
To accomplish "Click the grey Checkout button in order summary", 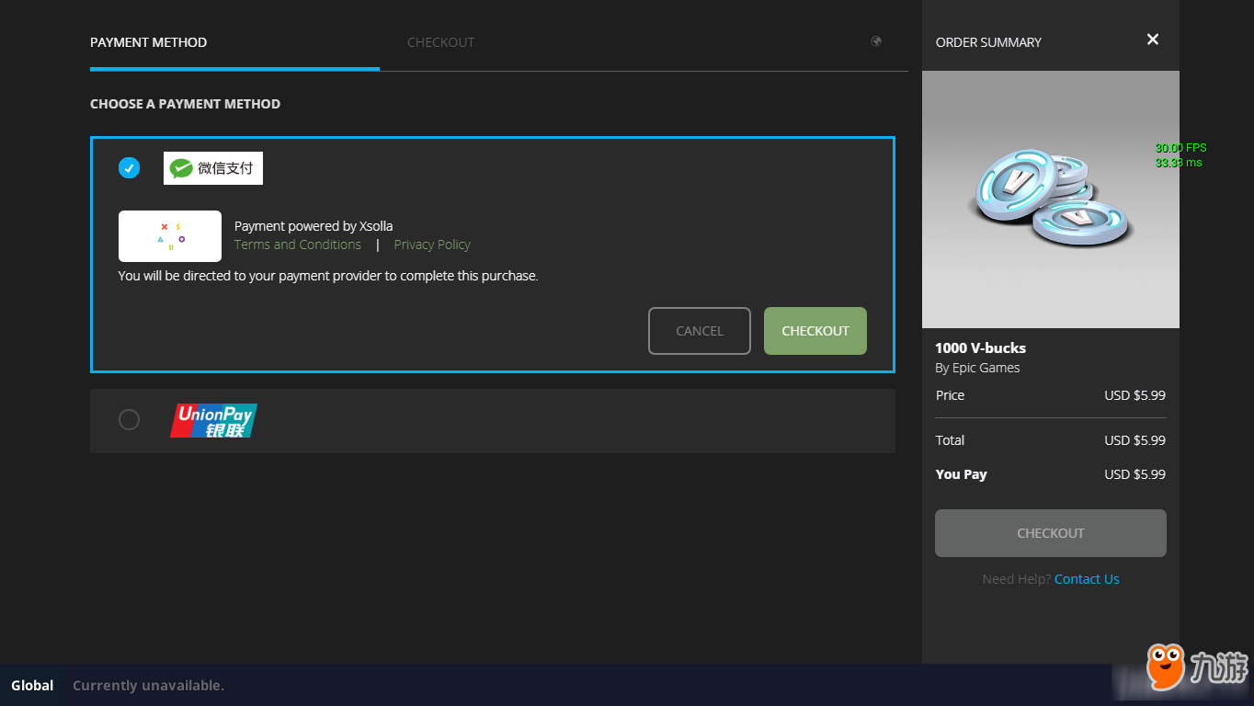I will tap(1051, 533).
